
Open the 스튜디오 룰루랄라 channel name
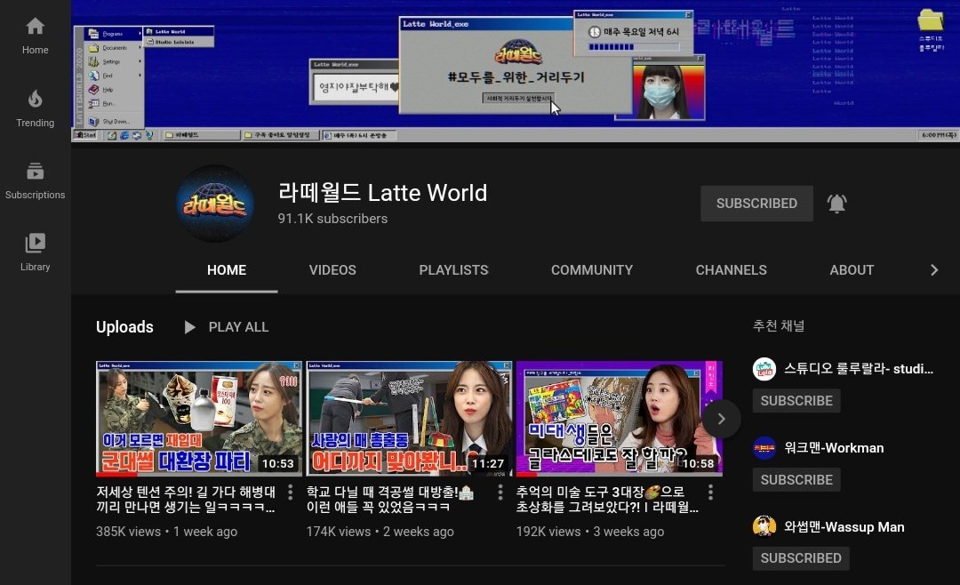click(x=859, y=369)
